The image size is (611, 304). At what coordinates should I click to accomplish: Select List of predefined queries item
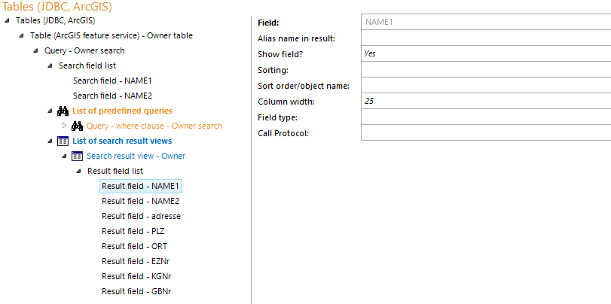122,111
